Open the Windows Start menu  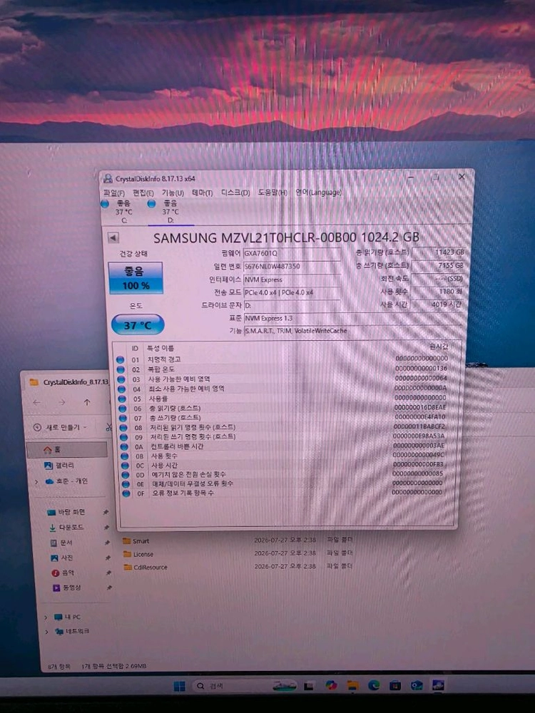click(179, 686)
